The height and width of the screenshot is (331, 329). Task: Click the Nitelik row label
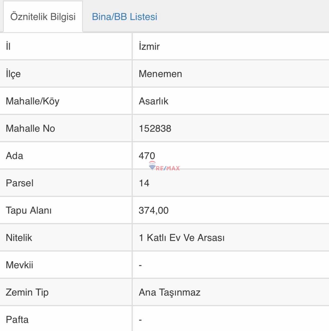18,238
